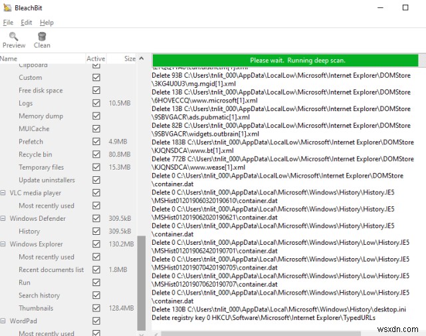
Task: Select the Recent documents list item
Action: [x=51, y=269]
